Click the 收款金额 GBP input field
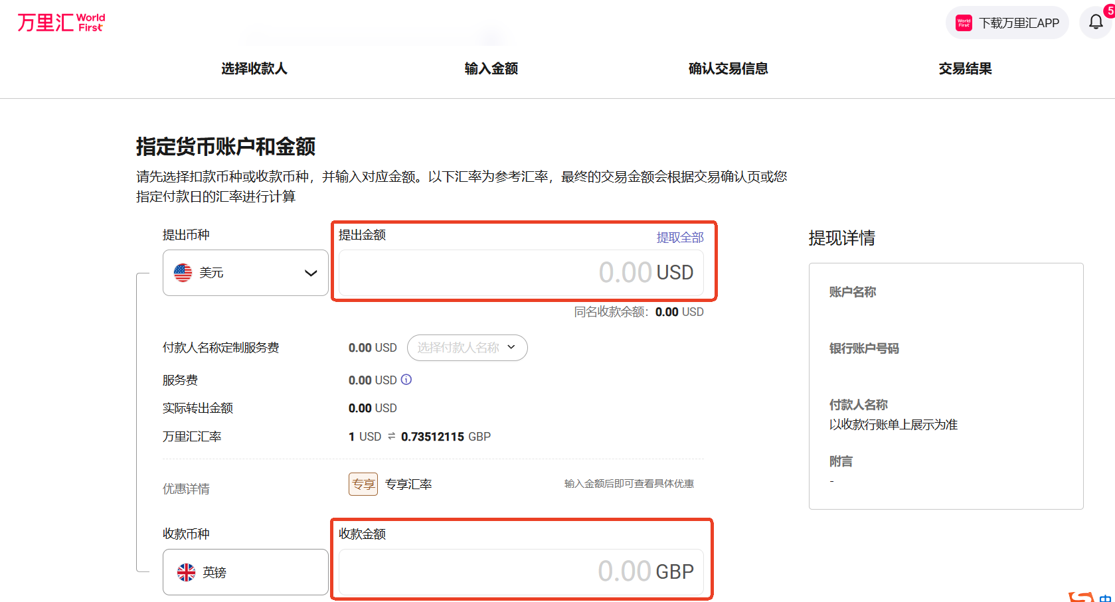Viewport: 1115px width, 602px height. 521,571
